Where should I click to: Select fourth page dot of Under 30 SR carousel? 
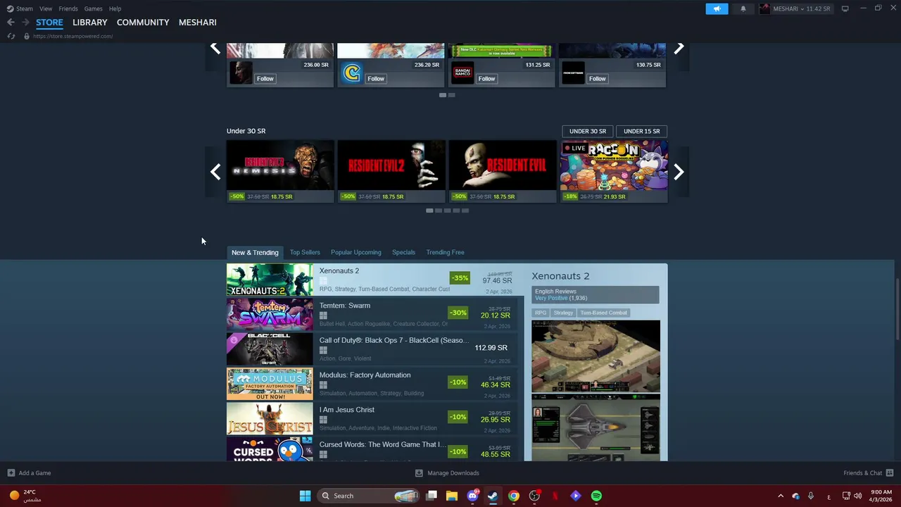(456, 211)
